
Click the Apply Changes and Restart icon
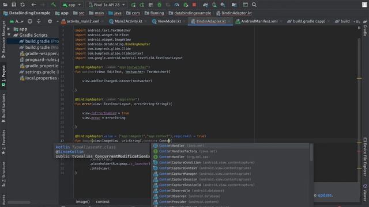coord(142,5)
